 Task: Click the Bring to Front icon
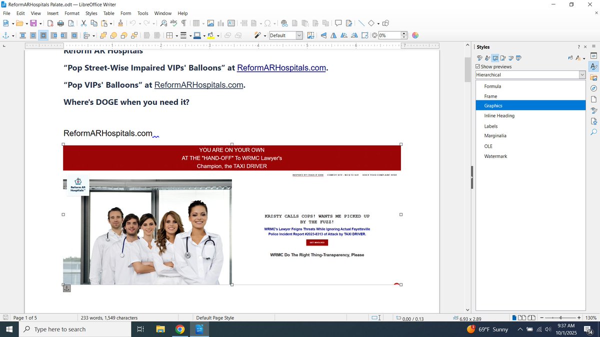coord(103,35)
